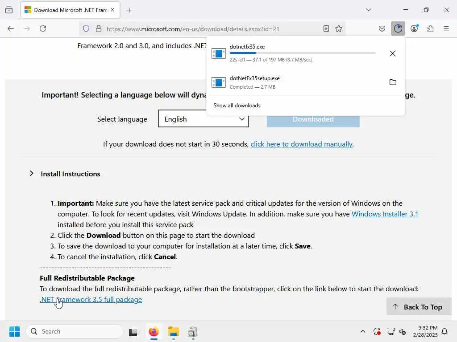Screen dimensions: 457x342
Task: Show hidden system tray icons
Action: click(x=363, y=331)
